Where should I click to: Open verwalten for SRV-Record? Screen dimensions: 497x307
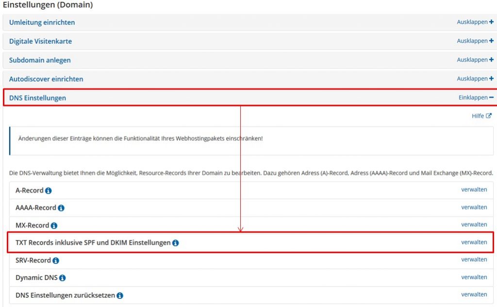pos(474,260)
